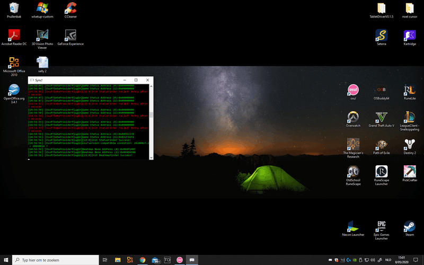Viewport: 424px width, 265px height.
Task: Select the Sync! taskbar button
Action: [192, 260]
